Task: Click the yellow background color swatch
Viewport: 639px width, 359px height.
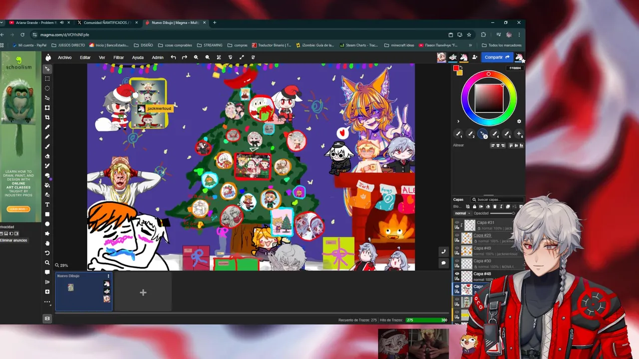Action: coord(459,72)
